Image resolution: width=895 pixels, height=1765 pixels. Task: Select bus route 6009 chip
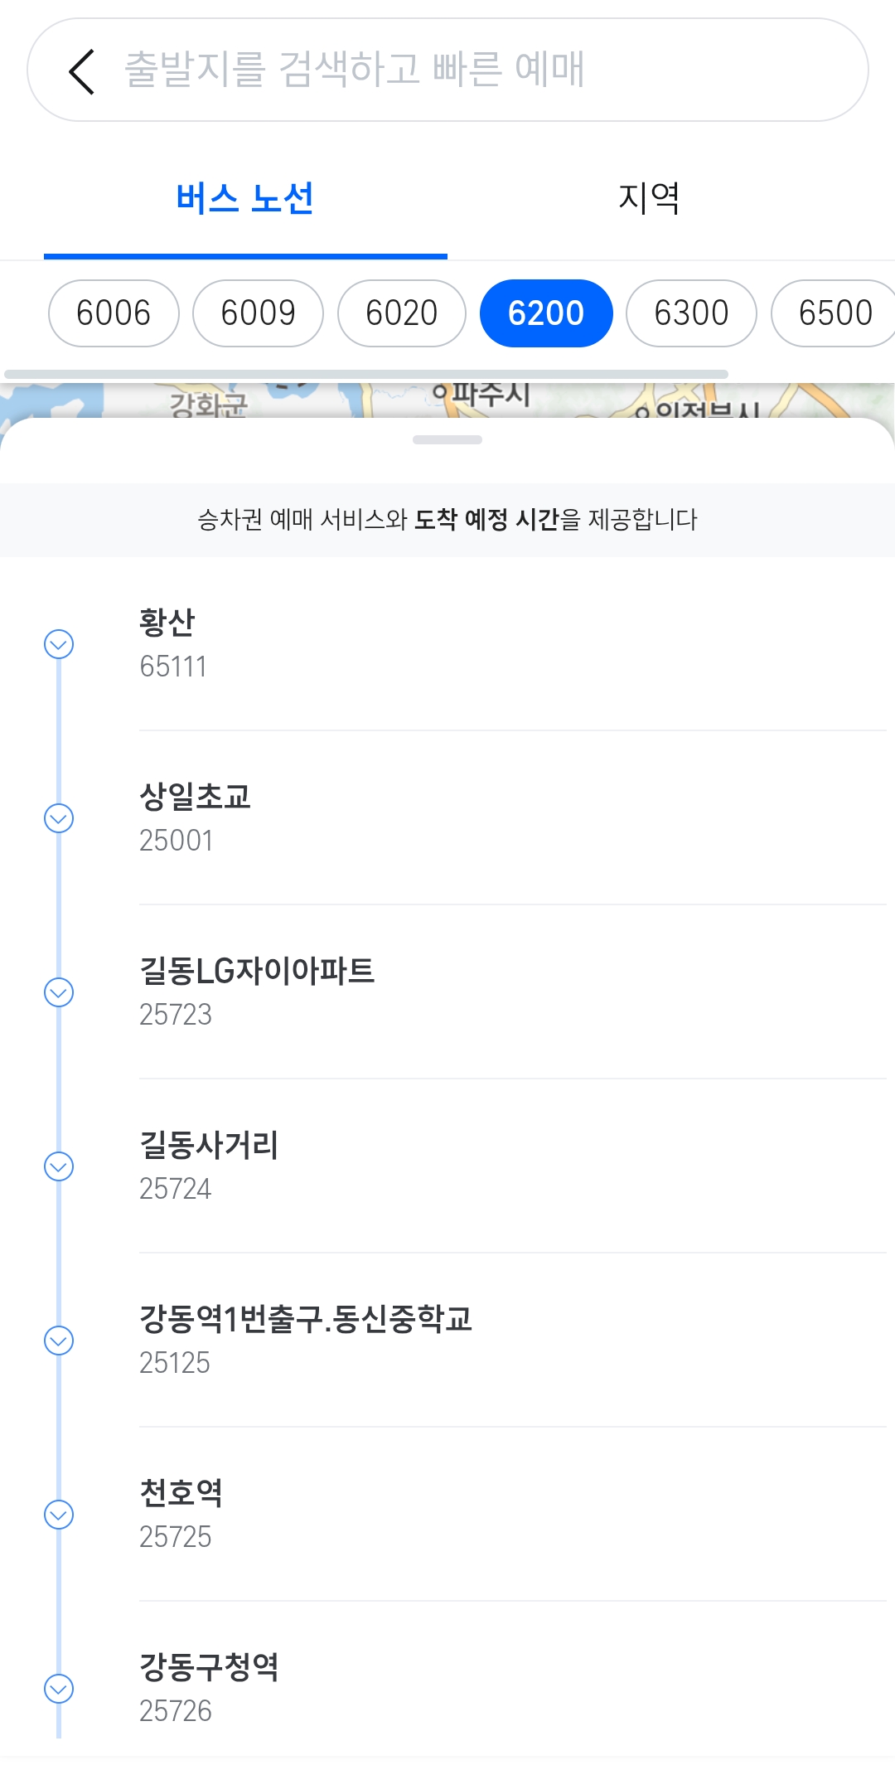258,313
